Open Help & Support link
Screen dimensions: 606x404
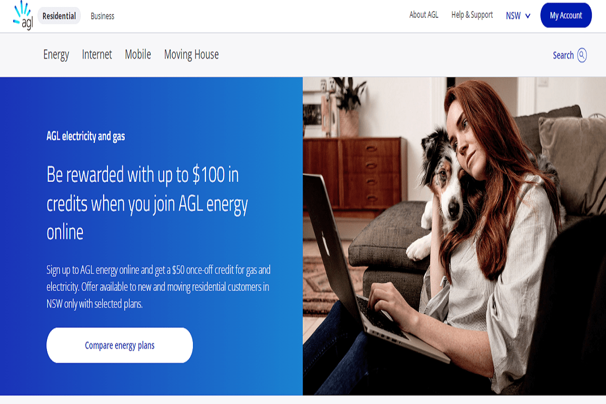pyautogui.click(x=472, y=15)
